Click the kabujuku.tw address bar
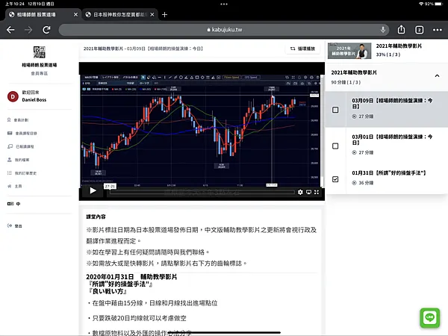 [x=224, y=30]
